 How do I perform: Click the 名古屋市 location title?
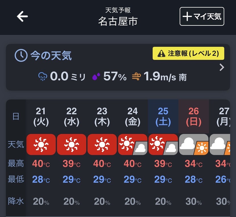pos(118,21)
